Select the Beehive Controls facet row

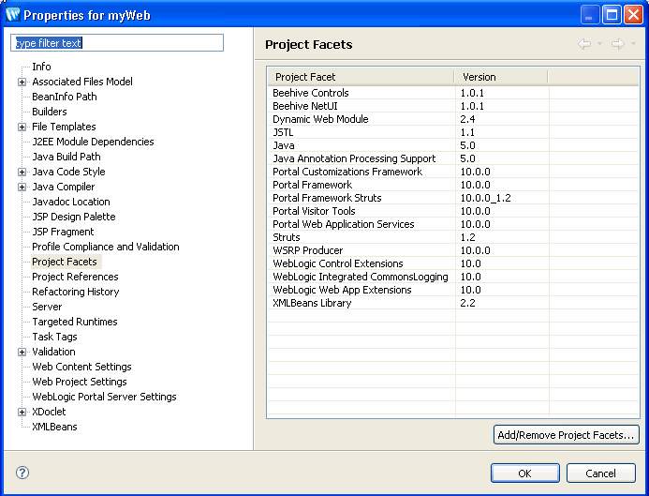453,93
